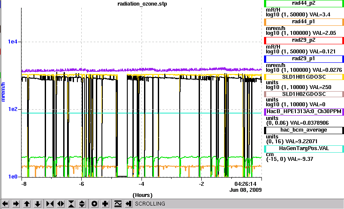Click the cm units label under HaGenTargPos.VAL
Viewport: 344px width, 209px height.
tap(270, 155)
